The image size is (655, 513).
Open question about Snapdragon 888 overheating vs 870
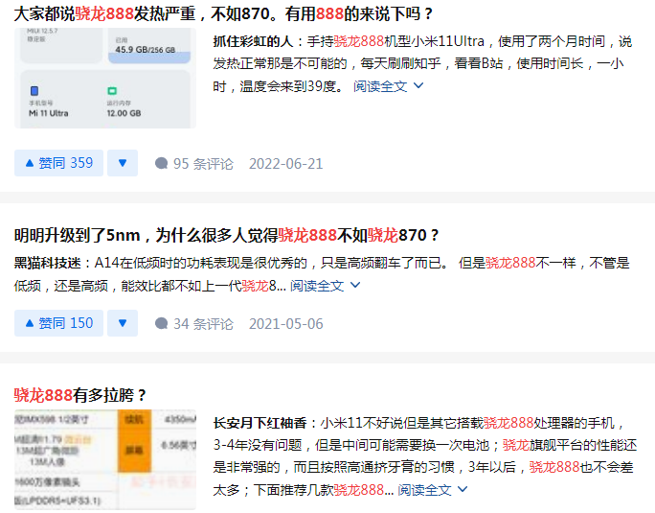click(223, 13)
